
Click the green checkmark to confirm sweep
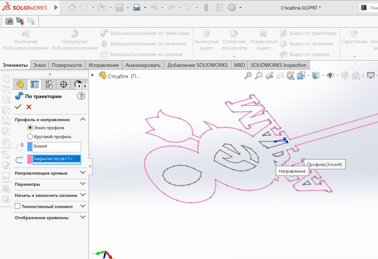(18, 107)
